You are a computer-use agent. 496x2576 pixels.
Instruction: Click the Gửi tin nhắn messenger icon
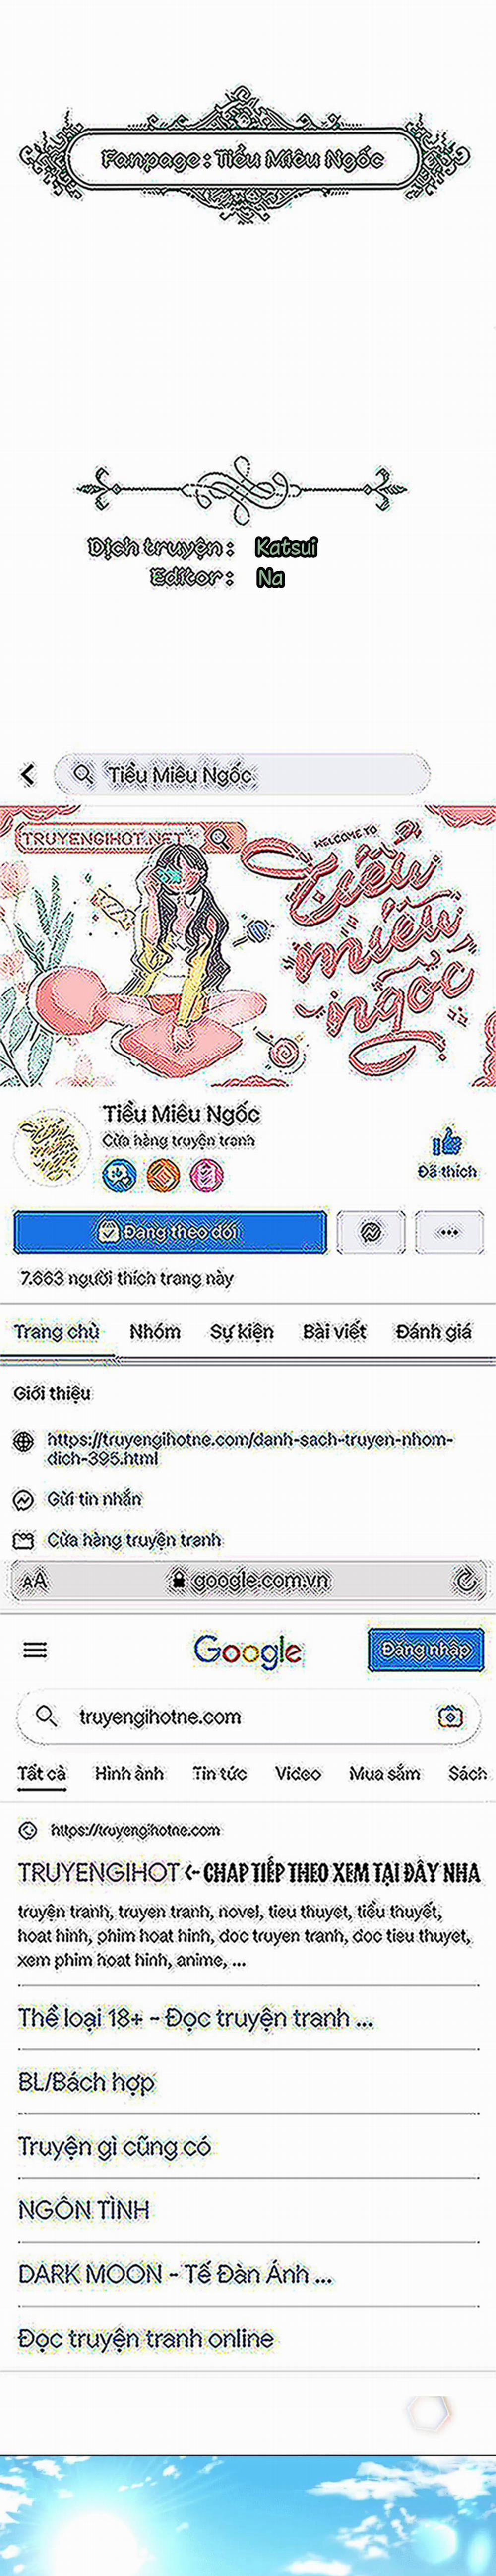tap(23, 1500)
